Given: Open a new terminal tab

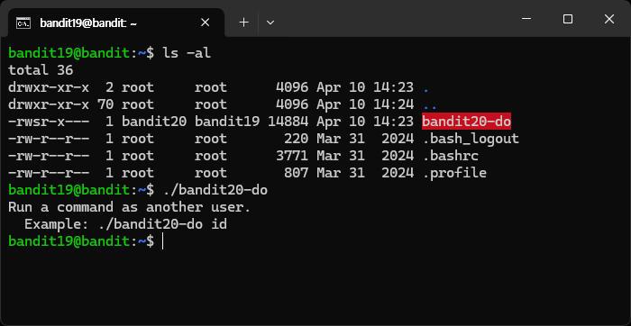Looking at the screenshot, I should click(x=244, y=23).
